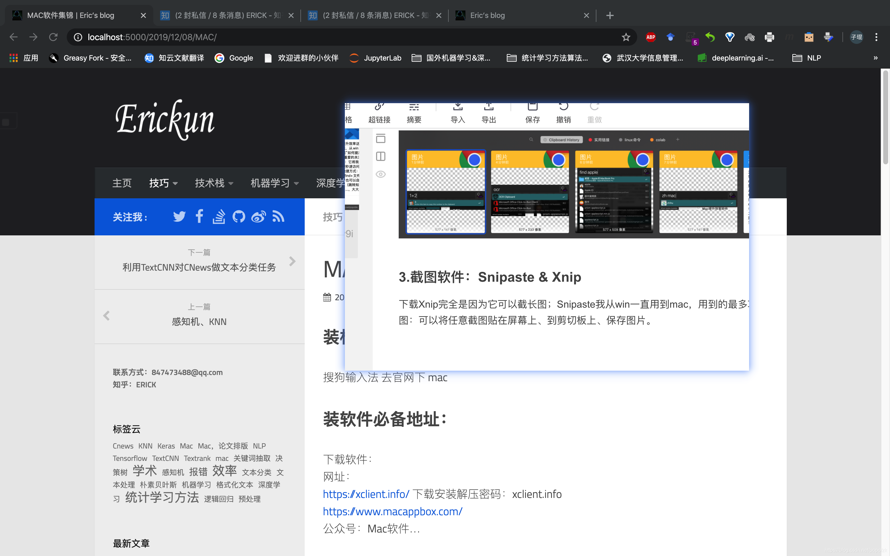890x556 pixels.
Task: Save the note with the 保存 icon
Action: (532, 112)
